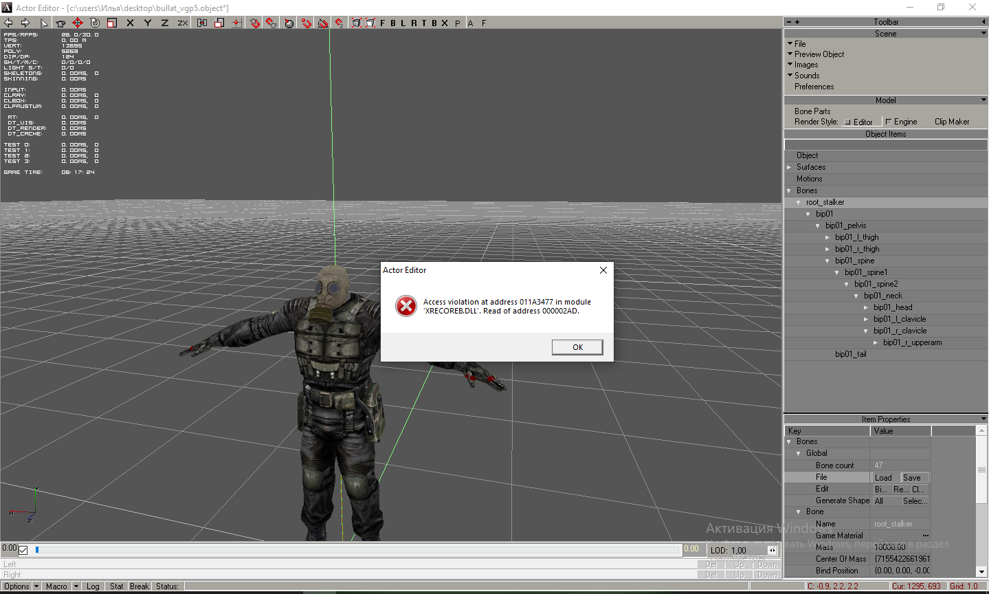Screen dimensions: 989x594
Task: Expand the bip01_r_thigh bone
Action: click(x=827, y=249)
